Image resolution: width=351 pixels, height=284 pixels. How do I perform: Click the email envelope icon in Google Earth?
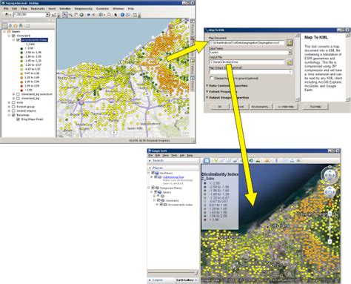285,161
